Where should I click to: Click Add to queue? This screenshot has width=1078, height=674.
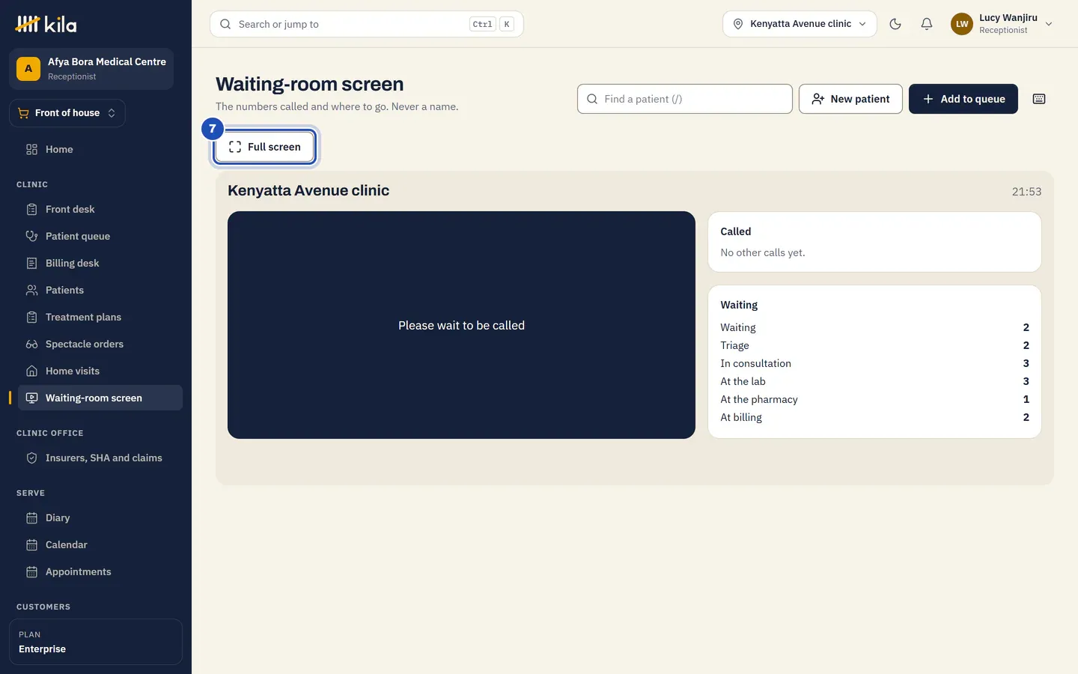(963, 99)
